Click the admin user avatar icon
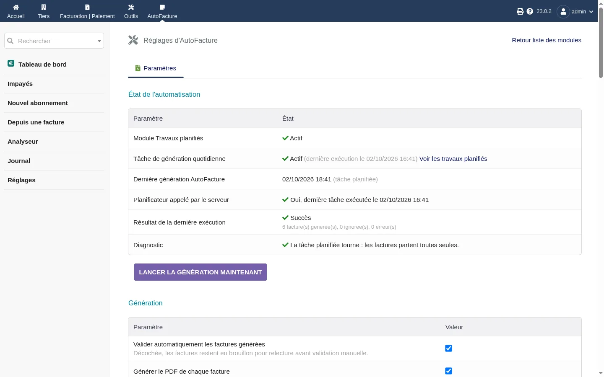This screenshot has width=604, height=377. (x=563, y=11)
